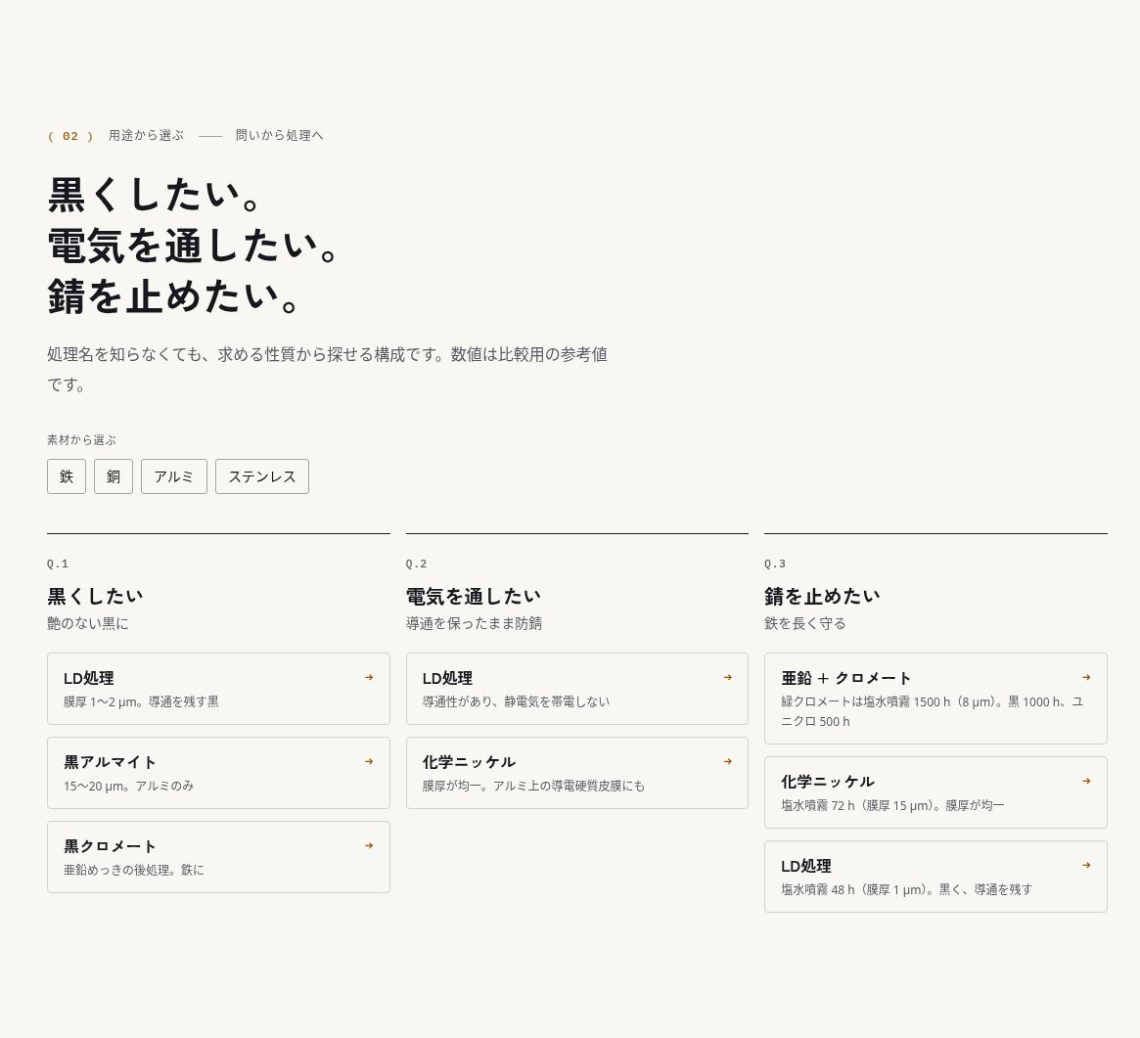The height and width of the screenshot is (1038, 1140).
Task: Click the arrow on 化学ニッケル card under 電気を通したい
Action: coord(728,762)
